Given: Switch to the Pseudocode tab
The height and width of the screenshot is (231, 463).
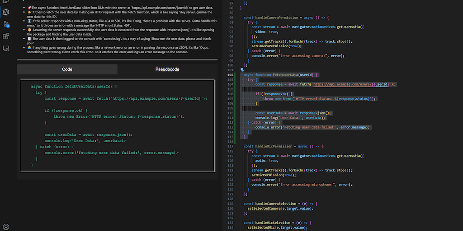Looking at the screenshot, I should [167, 69].
